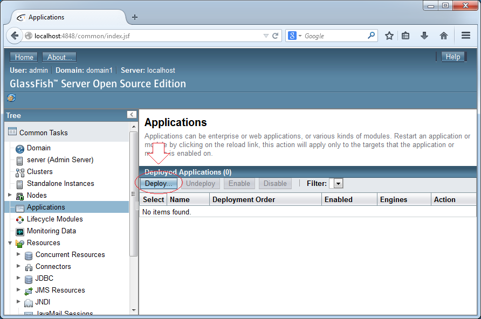Click the Concurrent Resources icon
The height and width of the screenshot is (319, 481).
[x=29, y=255]
